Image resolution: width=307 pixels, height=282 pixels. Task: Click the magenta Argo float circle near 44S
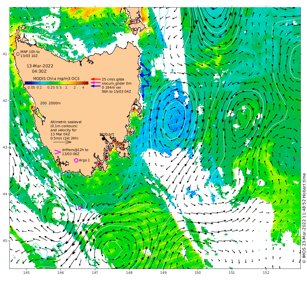(80, 207)
